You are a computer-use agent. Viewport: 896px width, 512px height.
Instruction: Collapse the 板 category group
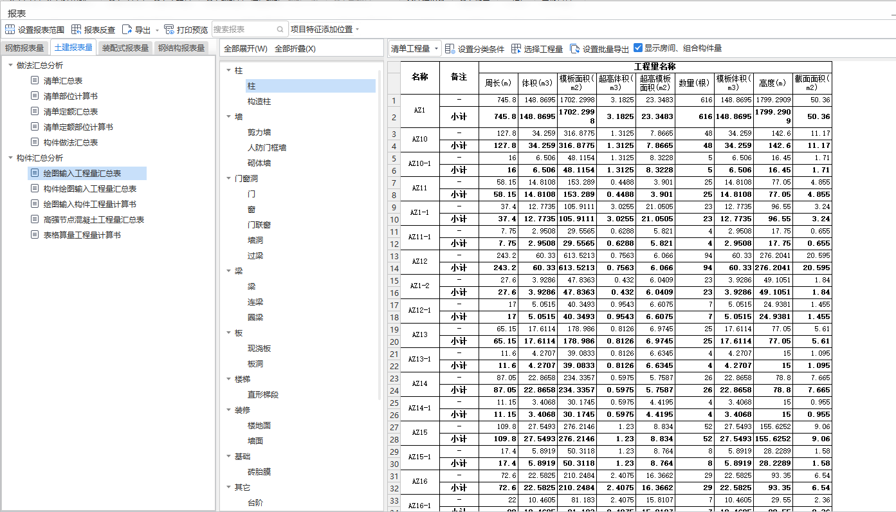tap(228, 333)
